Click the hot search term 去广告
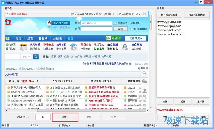 (78, 56)
